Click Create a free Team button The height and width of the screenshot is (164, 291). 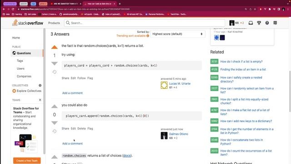tap(27, 161)
